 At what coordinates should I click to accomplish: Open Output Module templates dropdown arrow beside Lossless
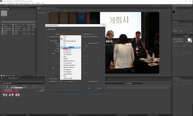coord(14,91)
